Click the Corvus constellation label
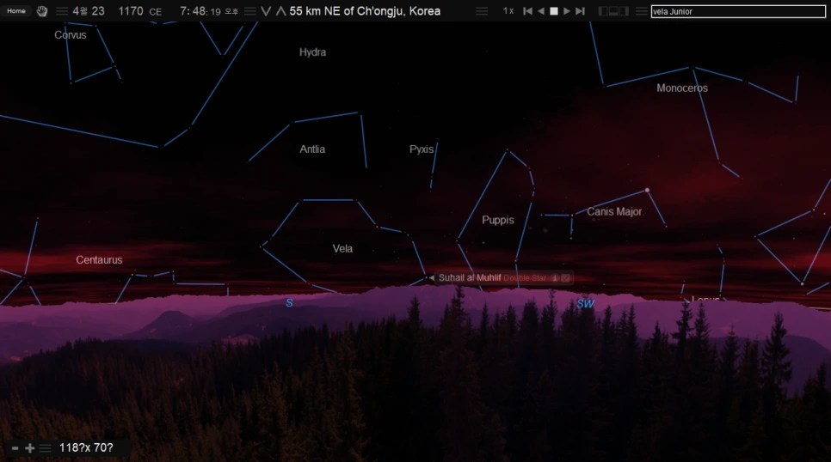831x462 pixels. pyautogui.click(x=70, y=35)
